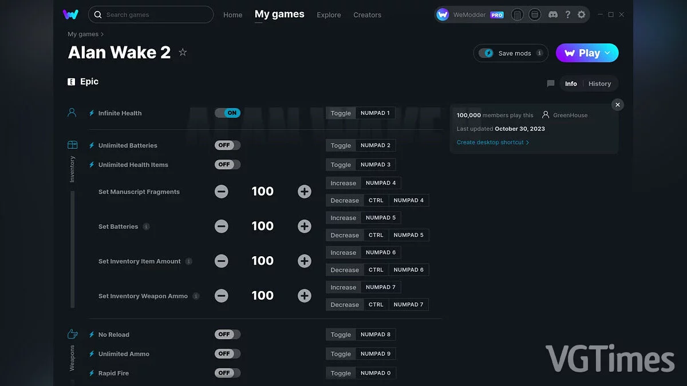Switch to the History tab
The height and width of the screenshot is (386, 687).
tap(599, 83)
